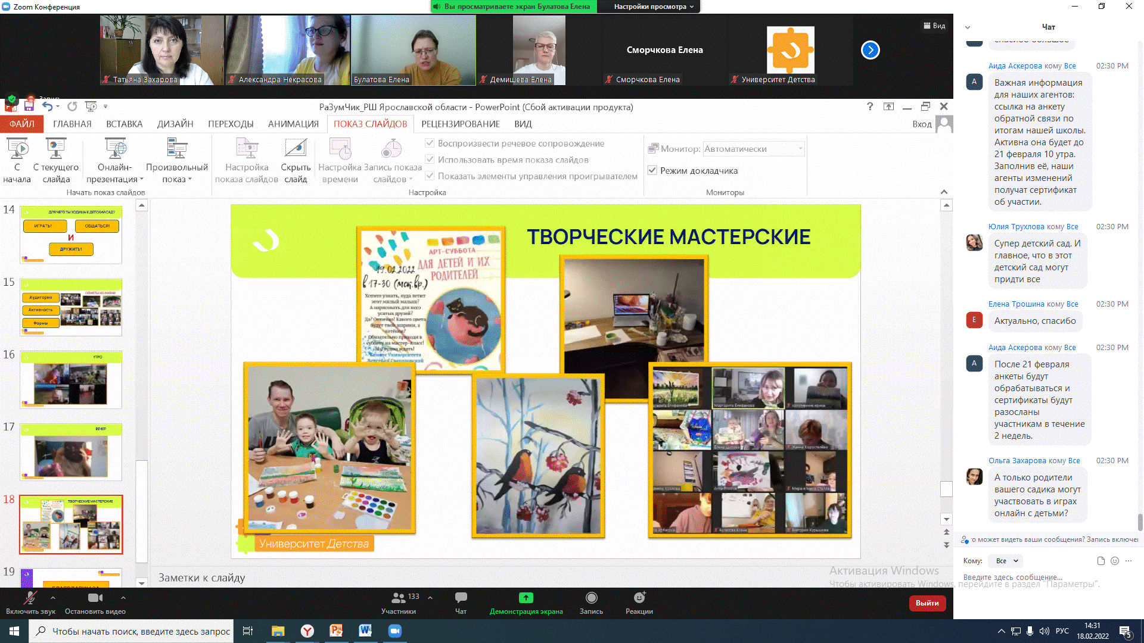Viewport: 1144px width, 643px height.
Task: Redo action in quick access toolbar
Action: (72, 106)
